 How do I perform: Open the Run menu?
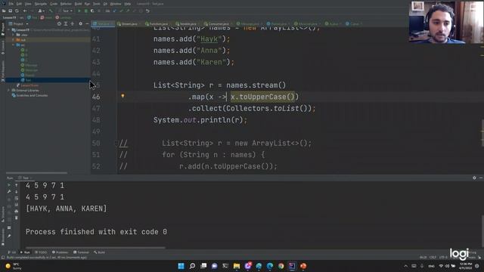click(87, 4)
